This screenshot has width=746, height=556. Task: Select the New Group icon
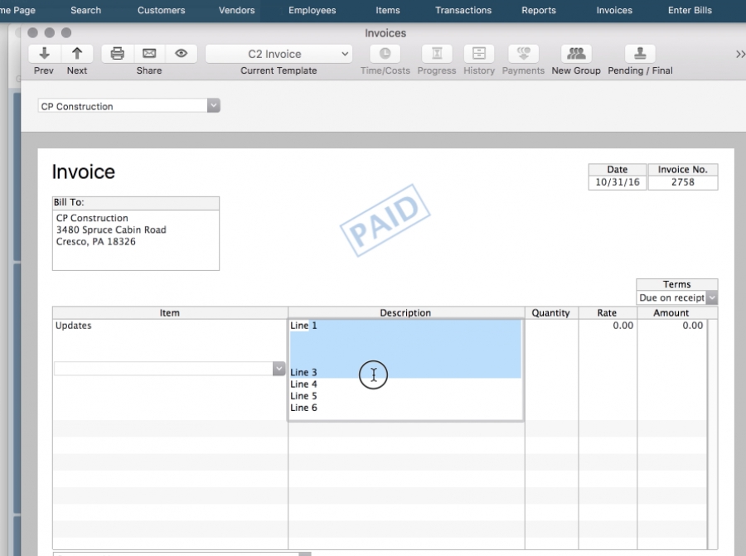pyautogui.click(x=575, y=52)
